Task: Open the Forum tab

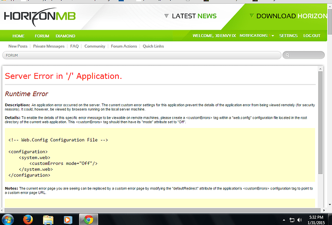Action: click(x=42, y=36)
